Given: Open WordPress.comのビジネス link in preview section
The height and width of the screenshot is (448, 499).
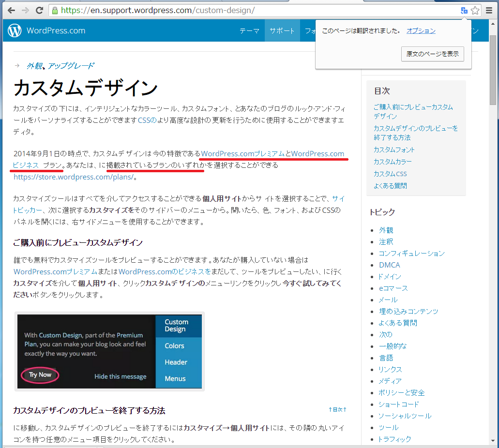Looking at the screenshot, I should (165, 272).
